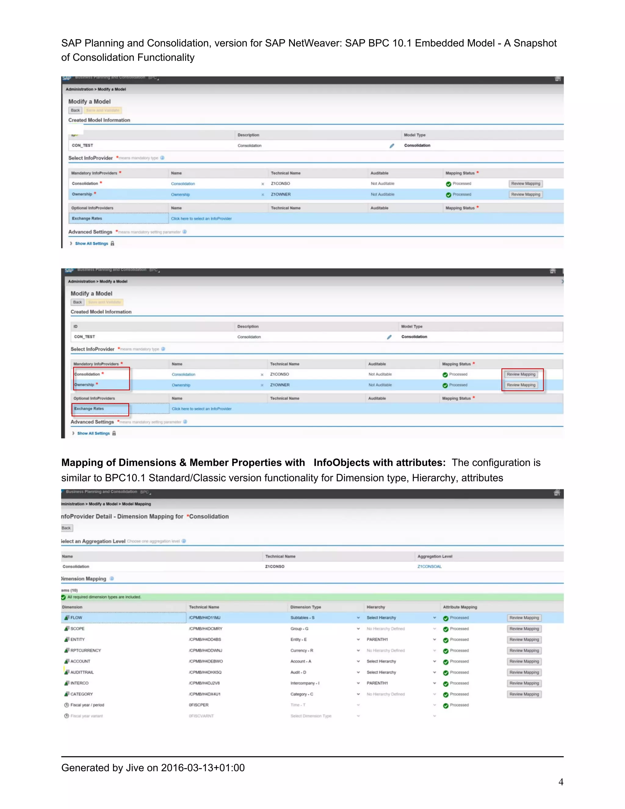Click Modify a Model breadcrumb in Model Mapping
The image size is (625, 809).
point(103,504)
